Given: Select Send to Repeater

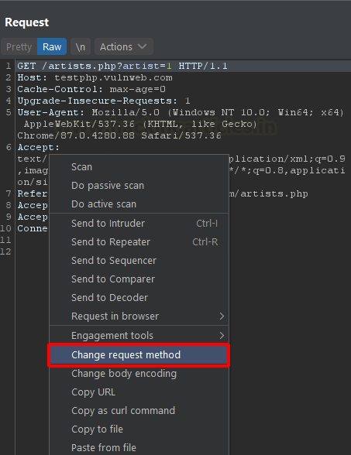Looking at the screenshot, I should (x=139, y=241).
